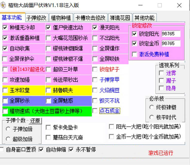Enable 紫卡免垫卡 checkbox
This screenshot has width=190, height=165.
(48, 128)
